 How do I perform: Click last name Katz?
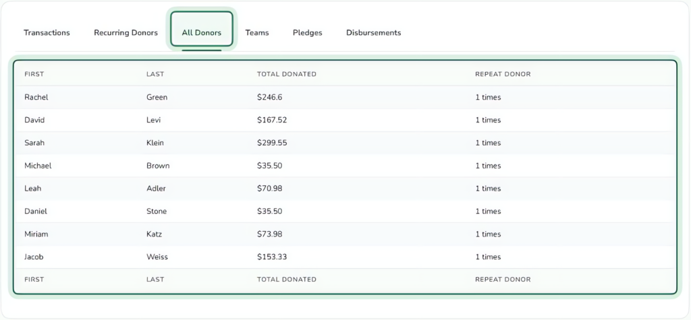[155, 234]
